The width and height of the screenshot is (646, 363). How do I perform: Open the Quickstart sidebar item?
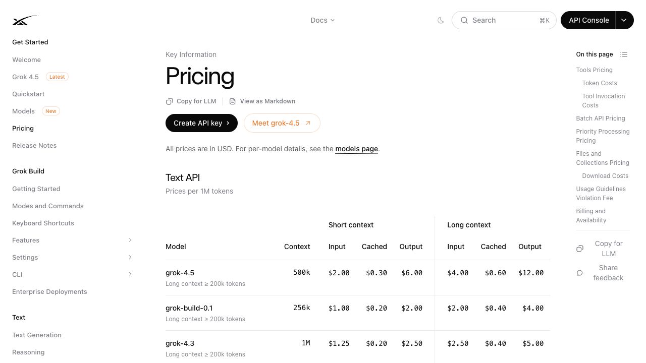click(x=28, y=94)
